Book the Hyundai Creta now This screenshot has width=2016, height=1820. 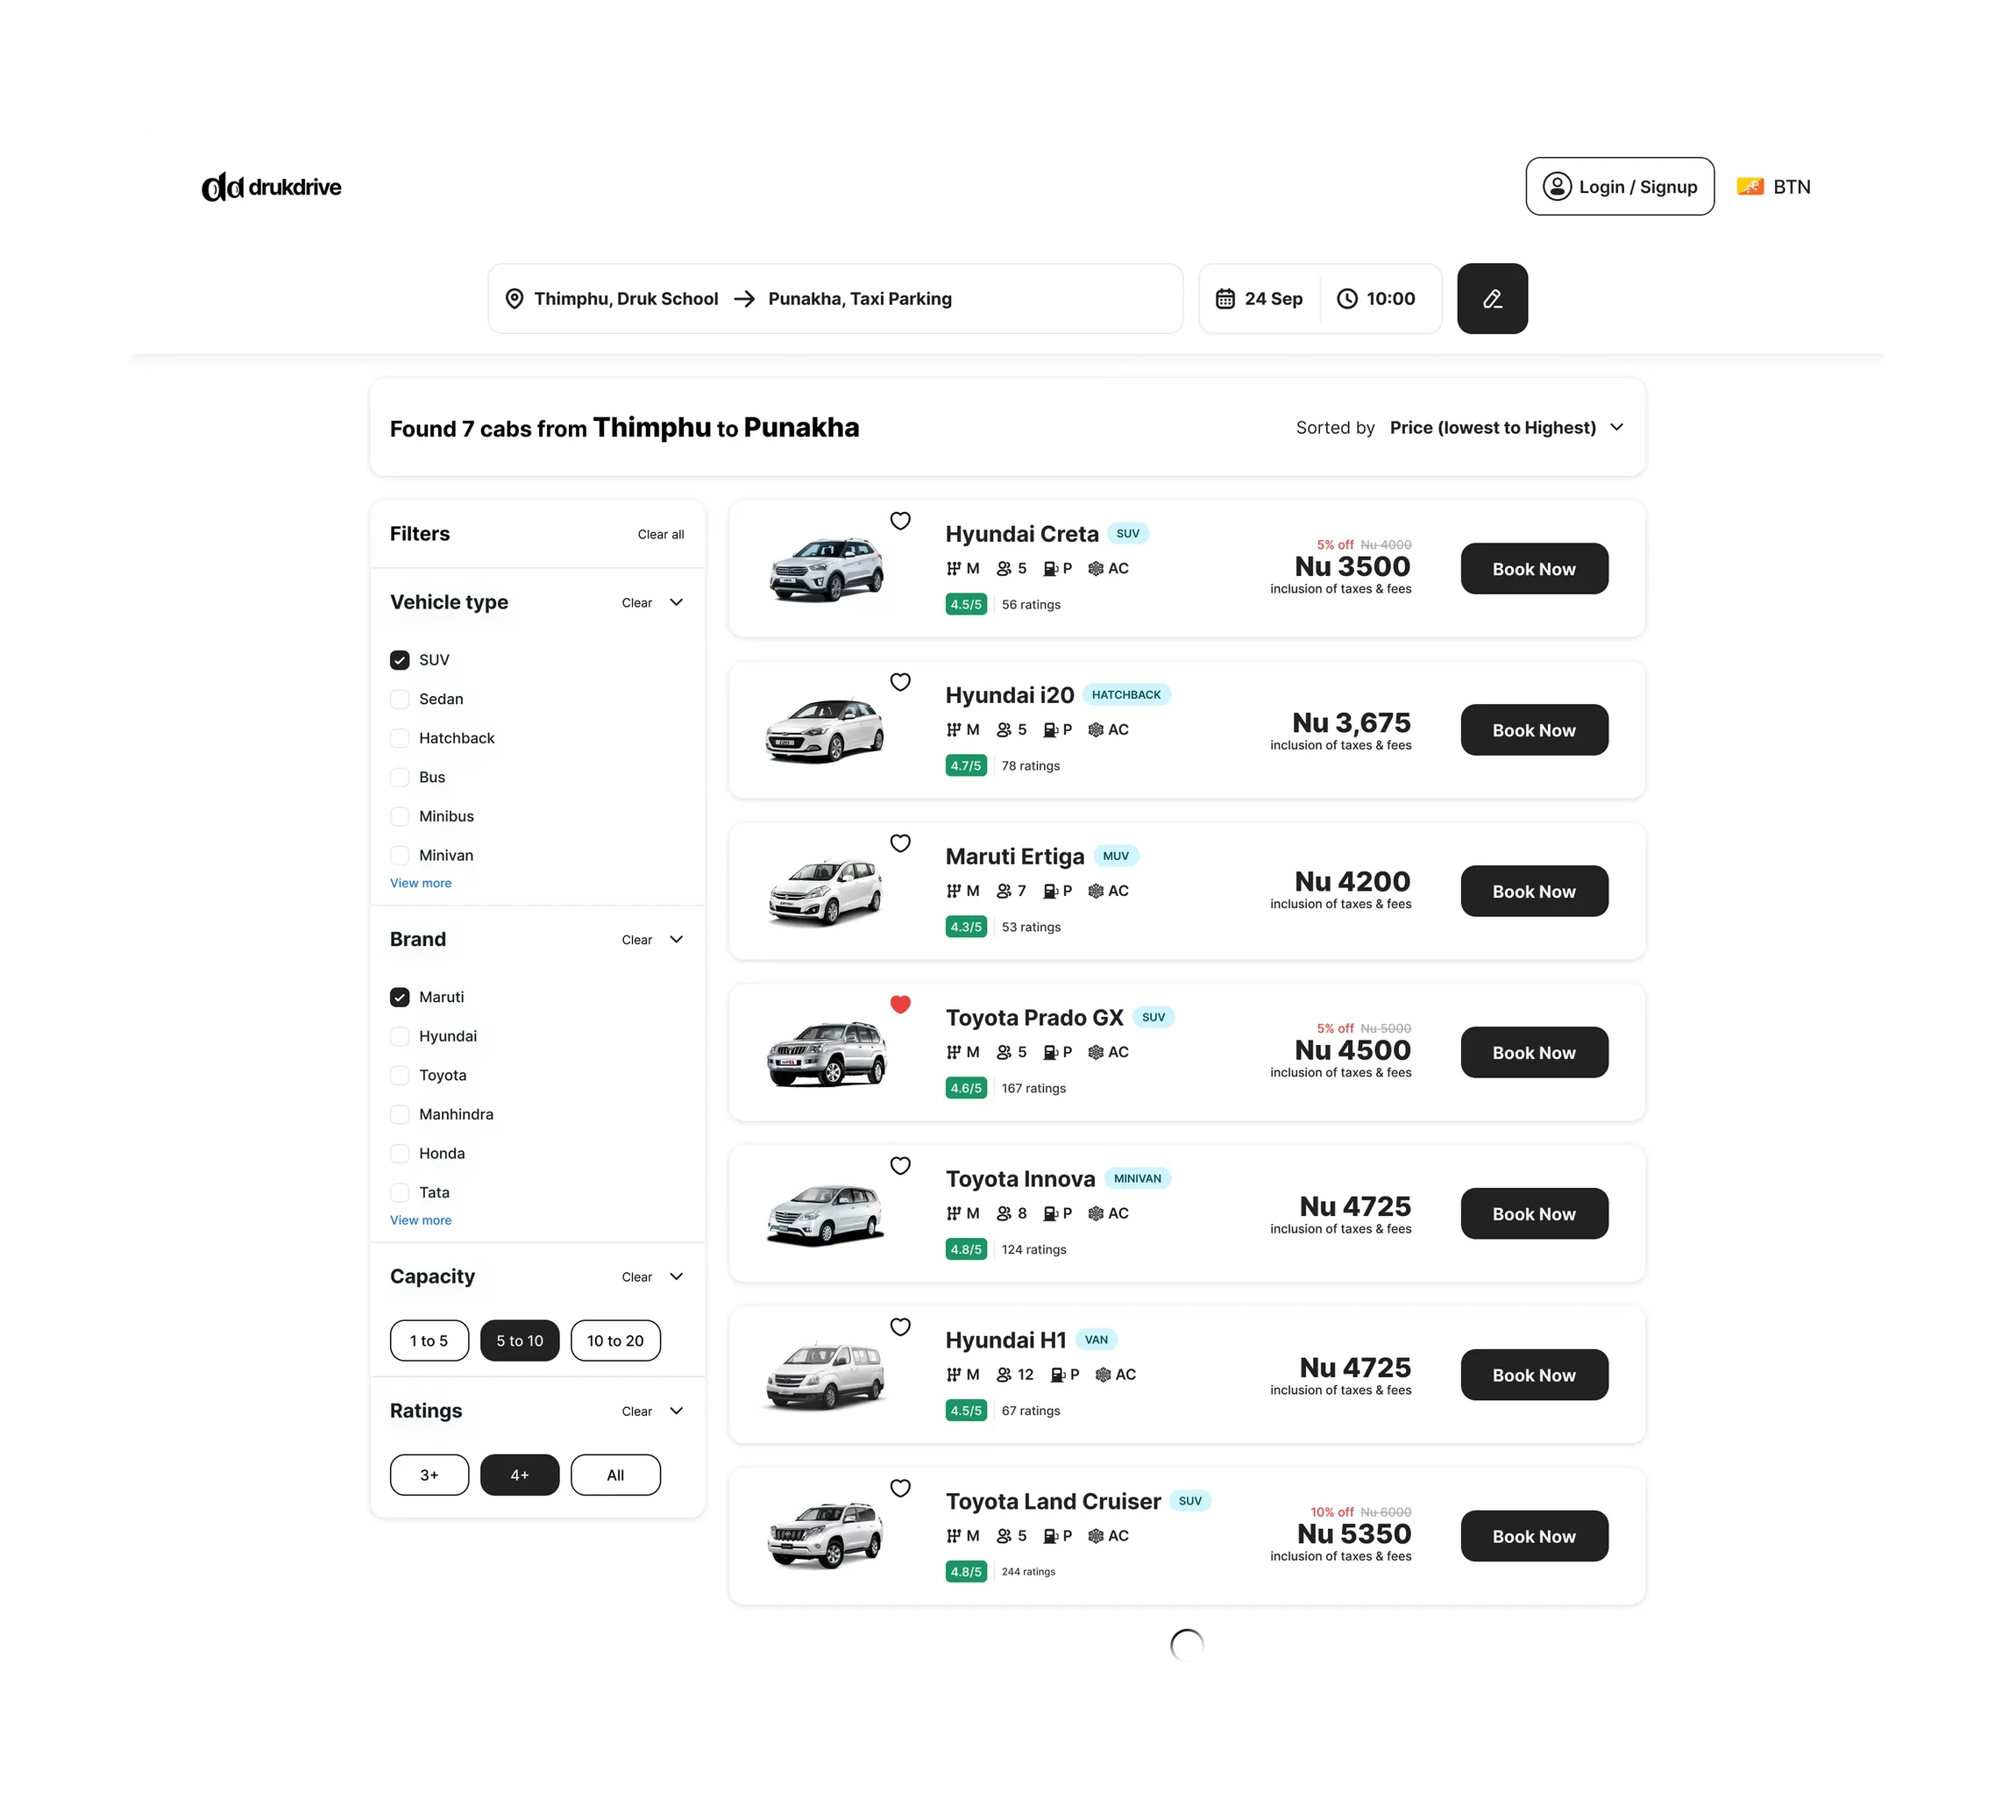tap(1533, 569)
